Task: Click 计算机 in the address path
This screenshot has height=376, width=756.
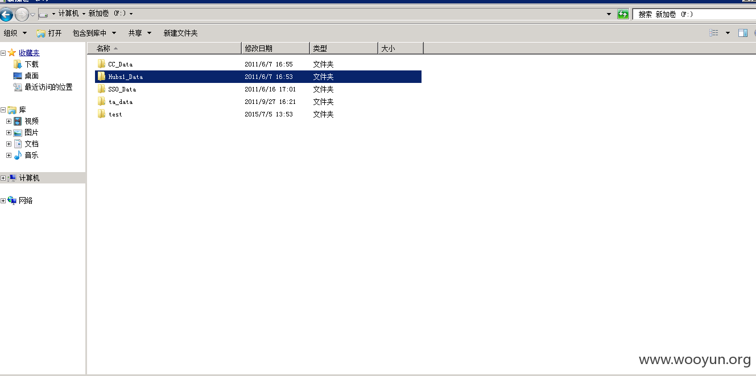Action: 69,14
